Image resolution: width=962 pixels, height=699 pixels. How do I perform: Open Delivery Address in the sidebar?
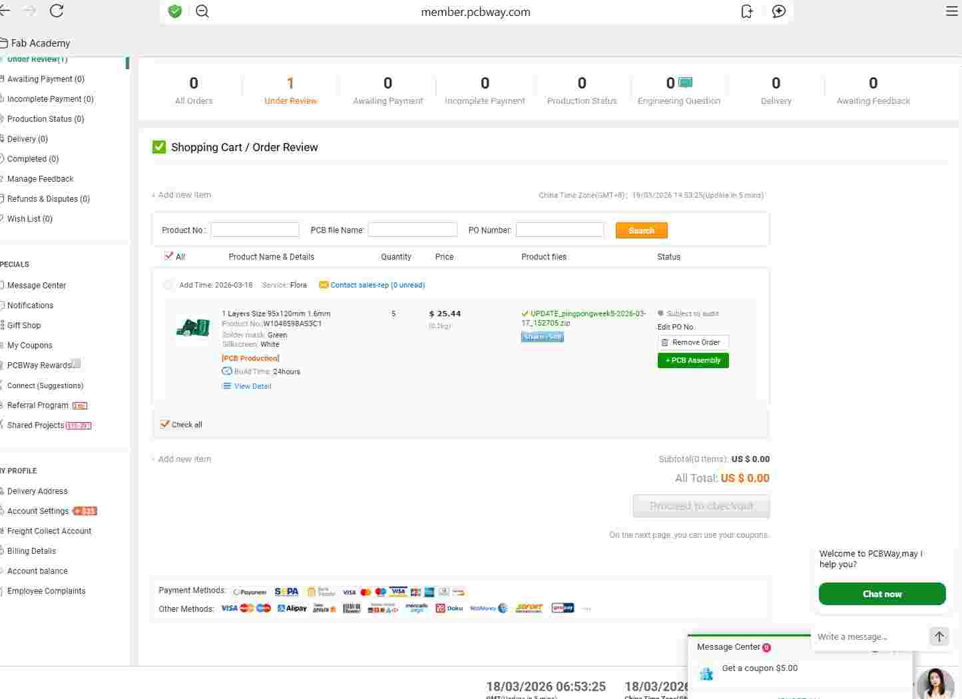pyautogui.click(x=37, y=491)
